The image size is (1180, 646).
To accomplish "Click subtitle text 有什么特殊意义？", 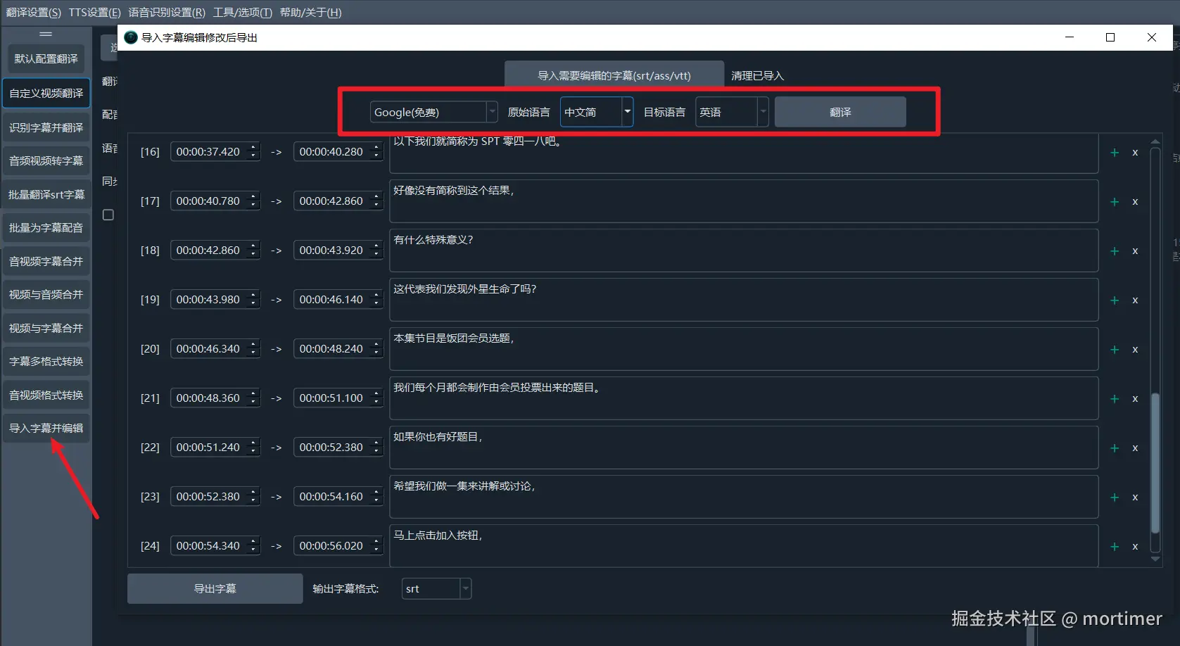I will click(433, 239).
